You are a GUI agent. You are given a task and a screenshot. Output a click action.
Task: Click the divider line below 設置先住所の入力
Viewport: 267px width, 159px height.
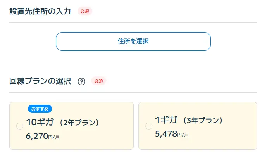(133, 22)
